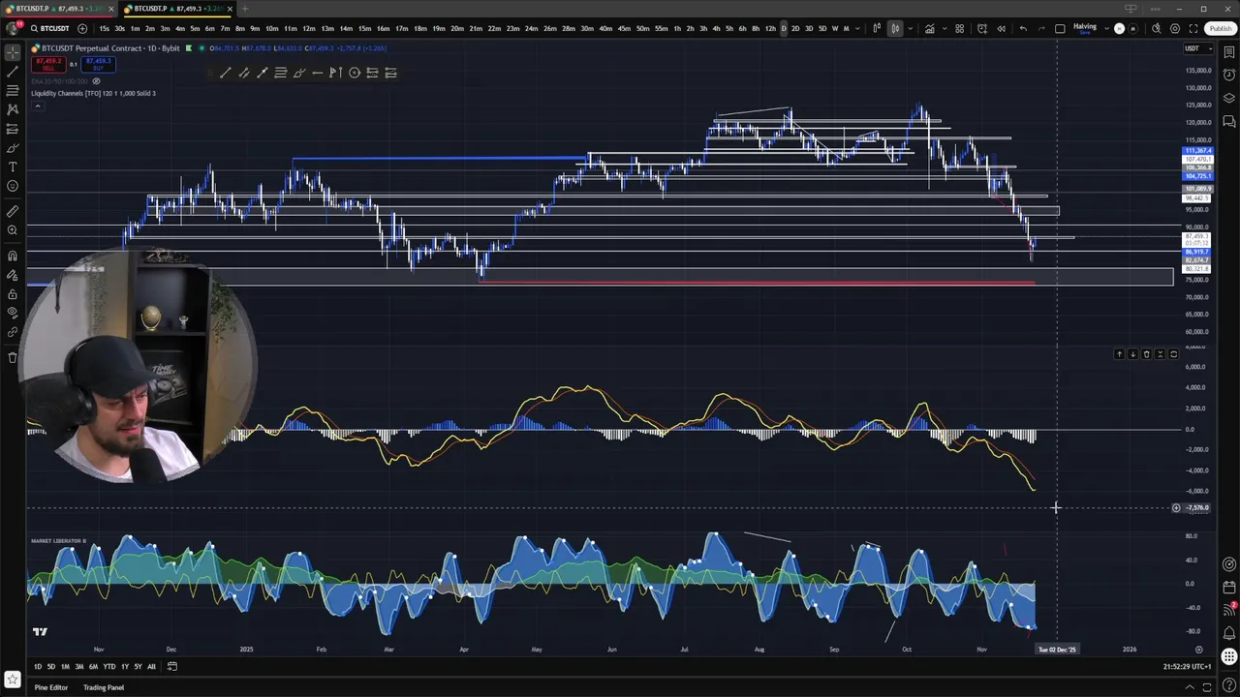The width and height of the screenshot is (1240, 697).
Task: Select horizontal line tool in favorites toolbar
Action: click(317, 73)
